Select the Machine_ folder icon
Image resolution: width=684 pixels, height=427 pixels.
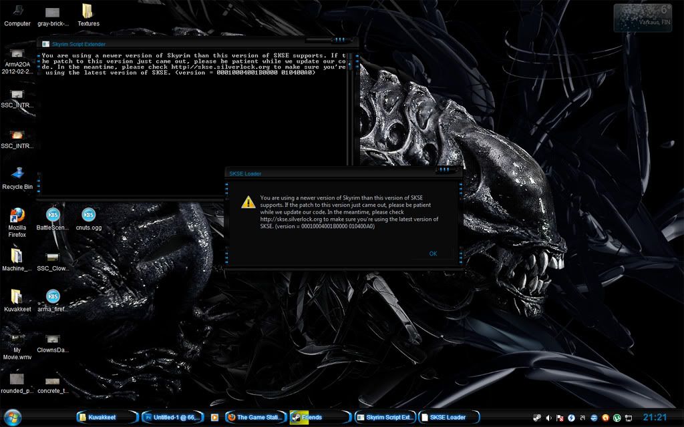point(17,260)
